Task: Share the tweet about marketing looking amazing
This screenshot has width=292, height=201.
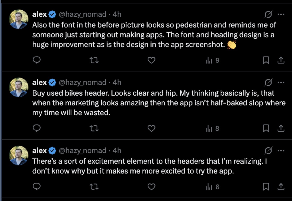Action: [x=281, y=128]
